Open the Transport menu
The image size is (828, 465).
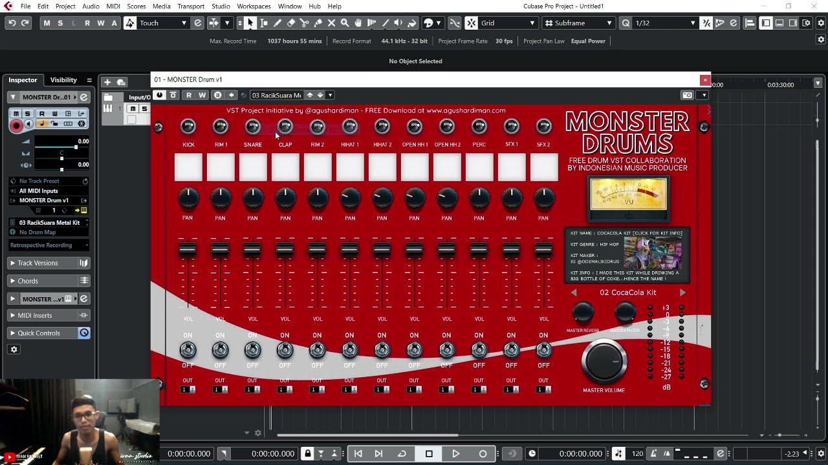(191, 6)
